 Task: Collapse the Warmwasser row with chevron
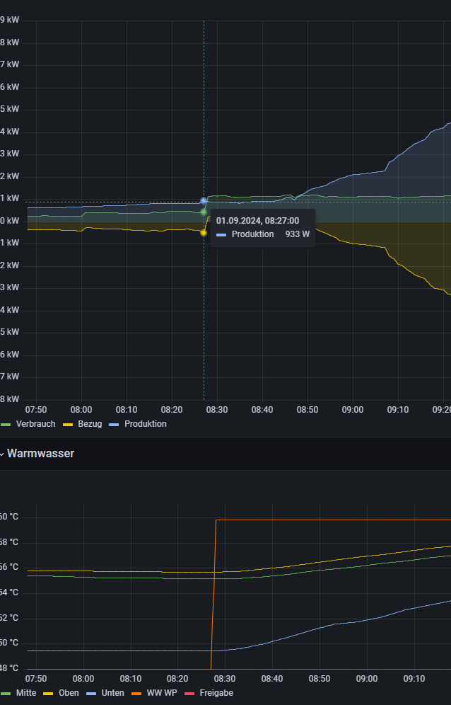point(1,454)
